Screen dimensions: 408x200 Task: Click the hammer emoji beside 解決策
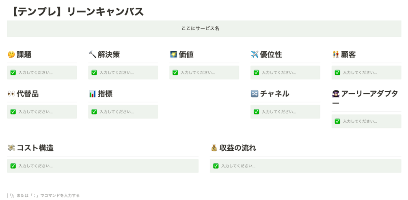92,55
